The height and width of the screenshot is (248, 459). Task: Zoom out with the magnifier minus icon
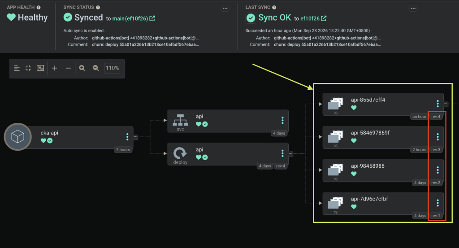[x=96, y=68]
